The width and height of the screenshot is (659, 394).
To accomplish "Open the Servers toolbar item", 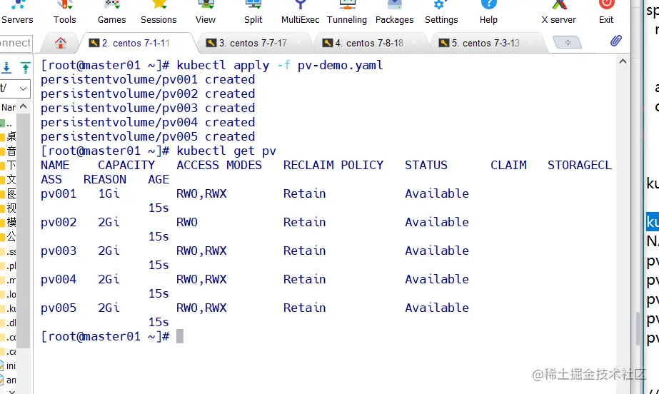I will (17, 13).
